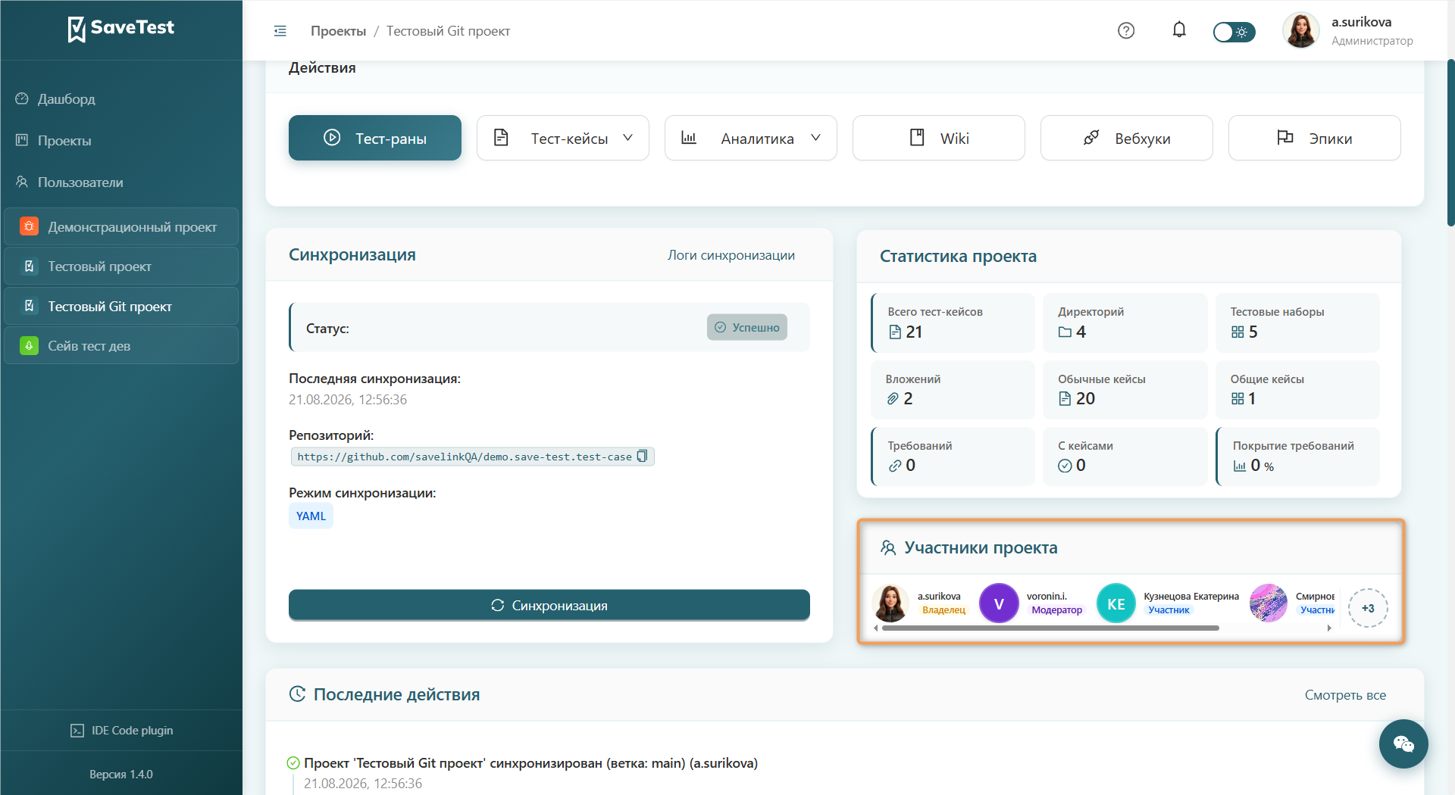Show more members with +3 badge
This screenshot has width=1455, height=795.
click(x=1368, y=608)
